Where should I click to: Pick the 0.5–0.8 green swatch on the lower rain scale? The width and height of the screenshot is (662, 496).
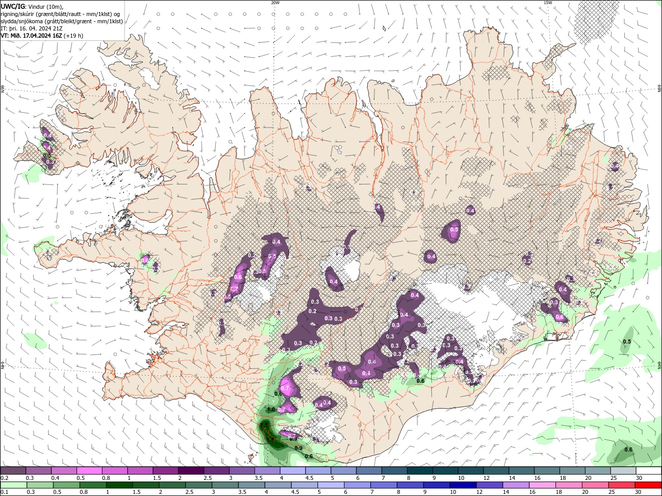pos(66,485)
